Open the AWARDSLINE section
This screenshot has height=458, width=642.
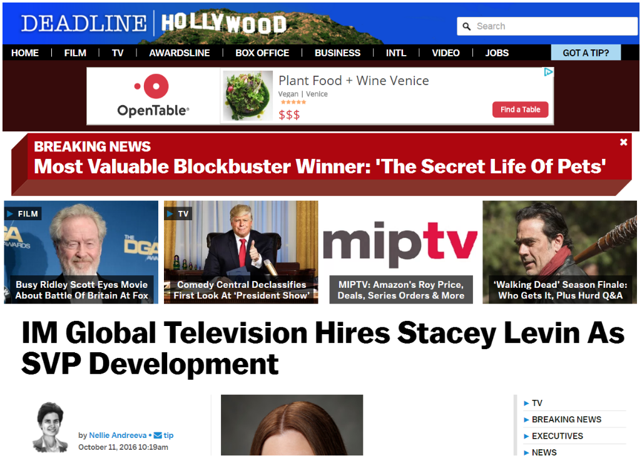click(x=180, y=53)
